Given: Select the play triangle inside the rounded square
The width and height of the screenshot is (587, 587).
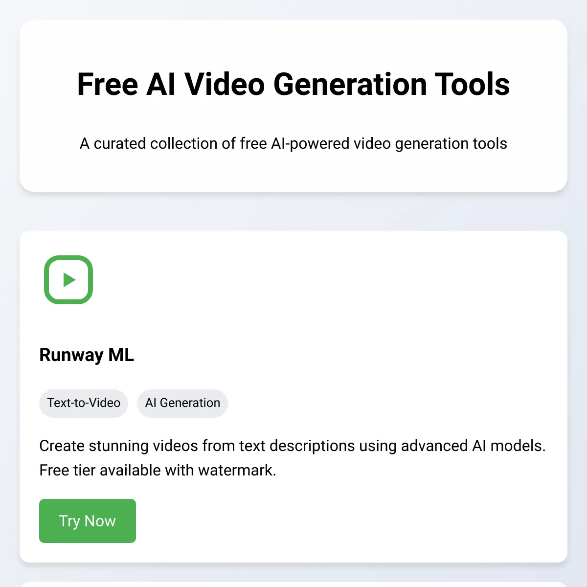Looking at the screenshot, I should coord(68,280).
